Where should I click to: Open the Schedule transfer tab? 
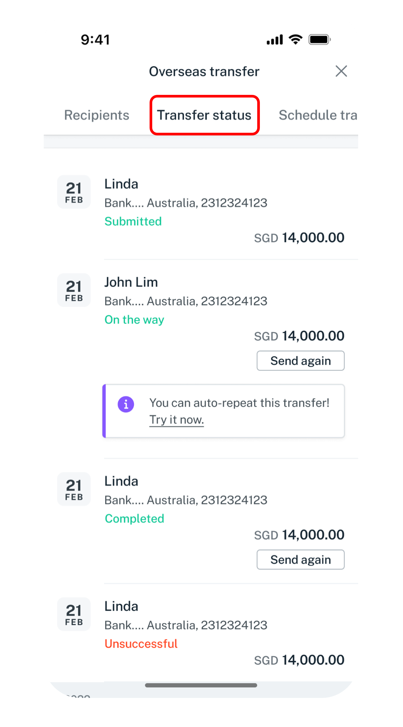coord(318,115)
